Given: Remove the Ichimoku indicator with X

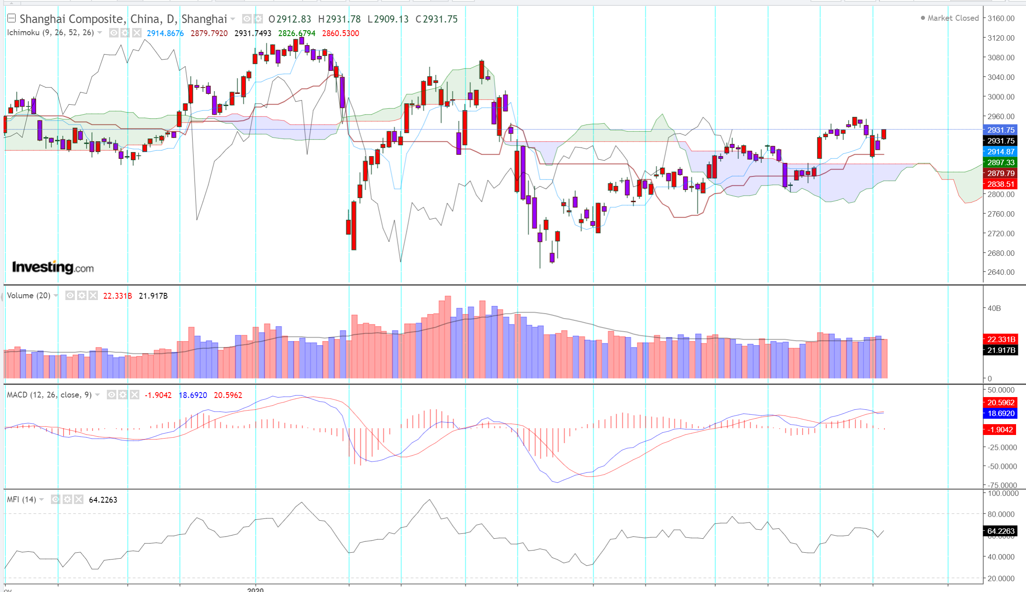Looking at the screenshot, I should (137, 33).
